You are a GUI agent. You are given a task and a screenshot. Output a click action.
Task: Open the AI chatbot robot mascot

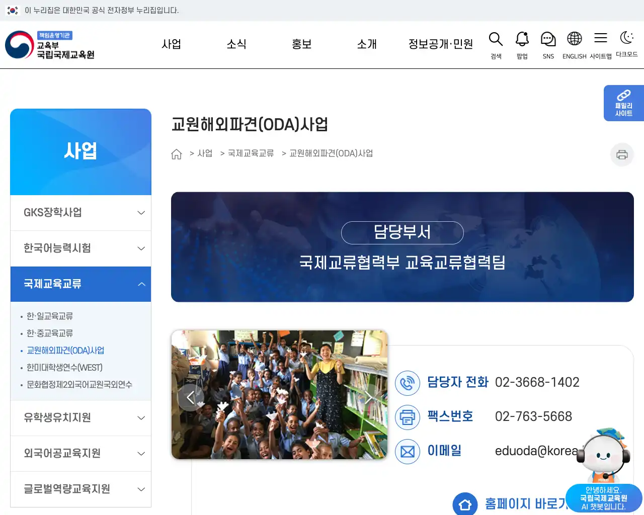click(x=604, y=455)
